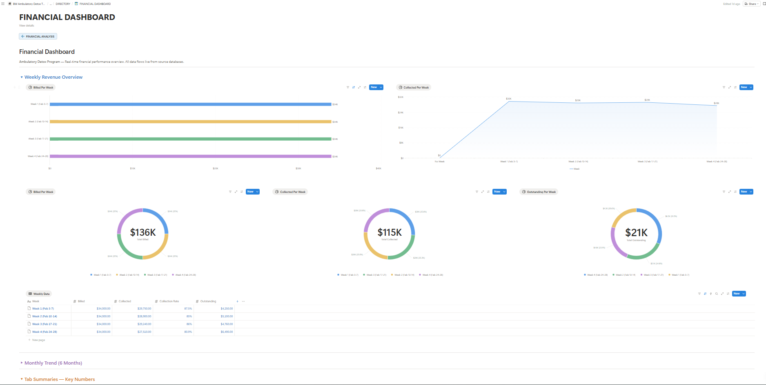Open the New button dropdown on the Weekly Data table
Screen dimensions: 766x385
click(x=744, y=293)
